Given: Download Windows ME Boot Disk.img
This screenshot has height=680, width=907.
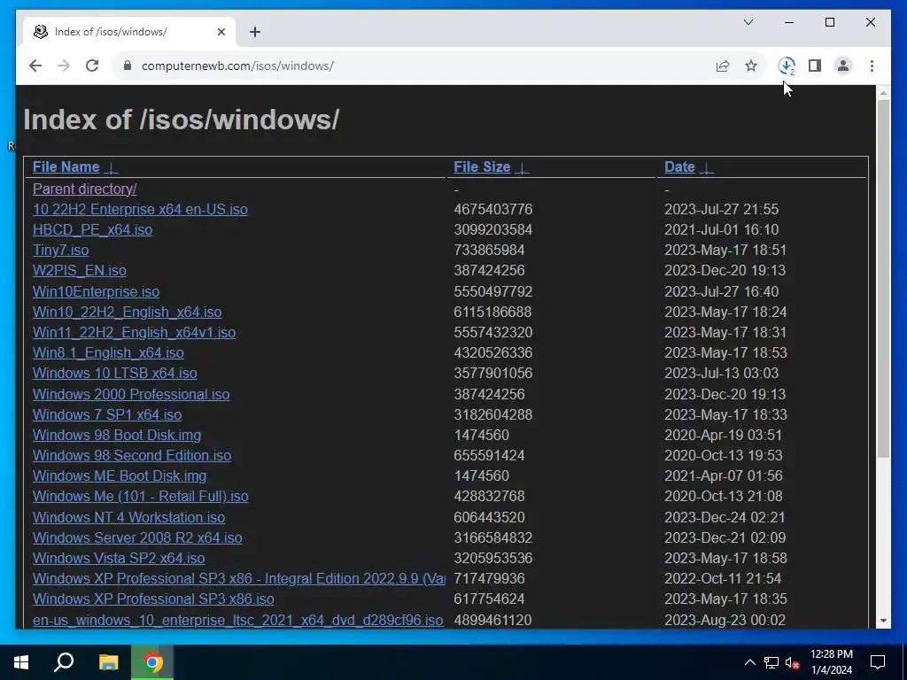Looking at the screenshot, I should point(120,475).
